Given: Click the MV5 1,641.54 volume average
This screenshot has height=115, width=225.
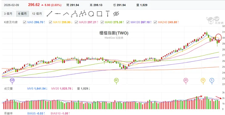Looking at the screenshot, I should pyautogui.click(x=37, y=89).
